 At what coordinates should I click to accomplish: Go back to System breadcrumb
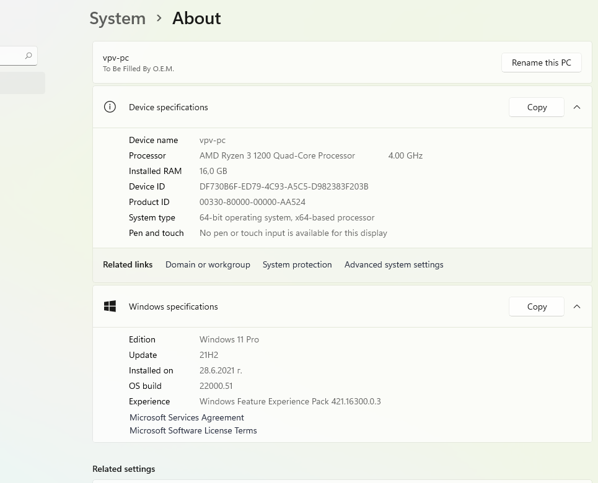click(x=118, y=19)
